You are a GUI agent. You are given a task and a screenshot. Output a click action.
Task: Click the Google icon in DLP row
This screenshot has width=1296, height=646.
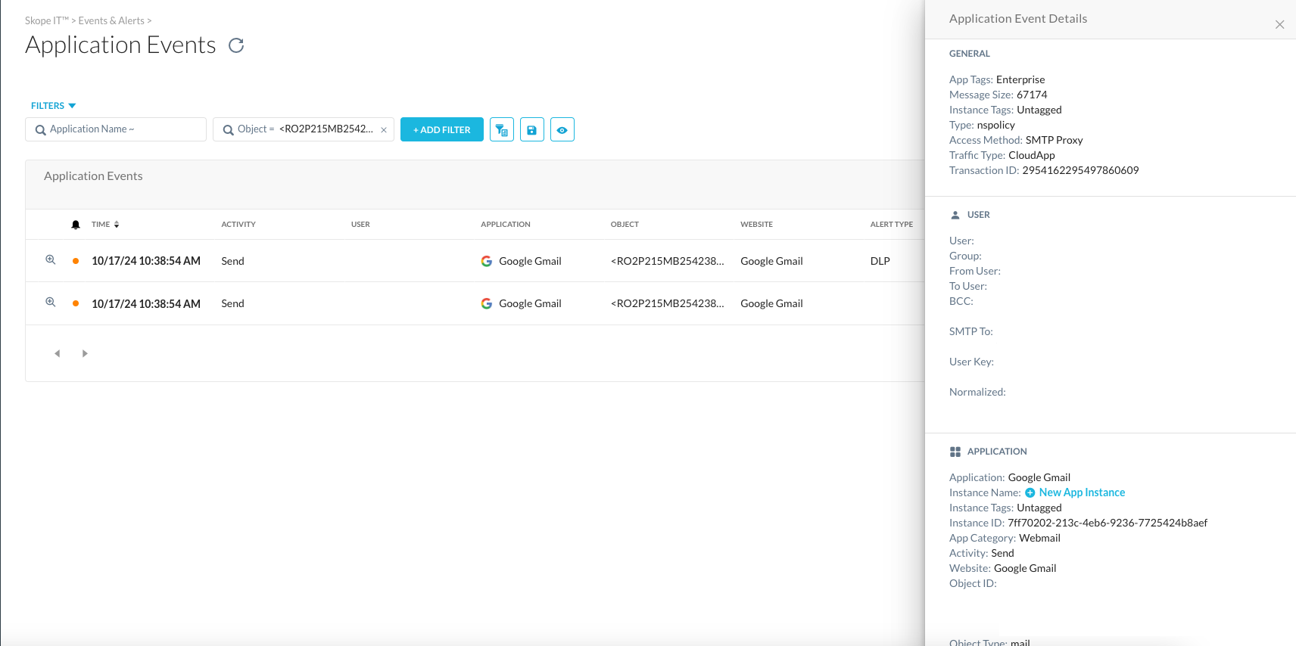(487, 261)
